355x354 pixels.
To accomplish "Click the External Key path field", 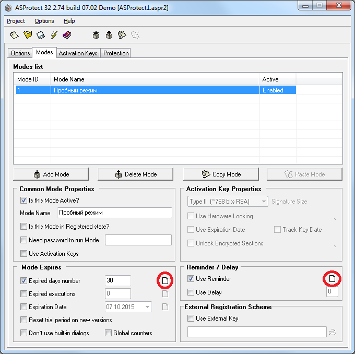I will tap(257, 332).
